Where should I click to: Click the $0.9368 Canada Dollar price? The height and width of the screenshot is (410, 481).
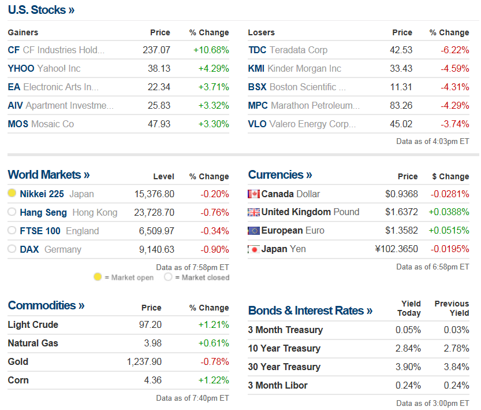401,194
